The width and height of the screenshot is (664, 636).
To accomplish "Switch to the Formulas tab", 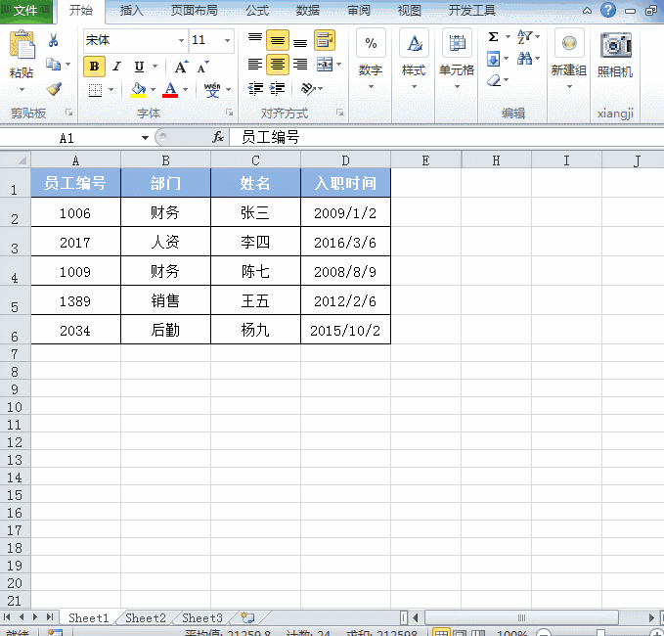I will point(257,11).
